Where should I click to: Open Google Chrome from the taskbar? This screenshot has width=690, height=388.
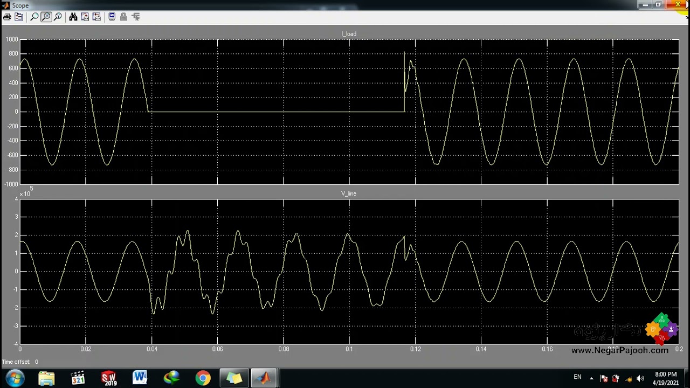[203, 378]
